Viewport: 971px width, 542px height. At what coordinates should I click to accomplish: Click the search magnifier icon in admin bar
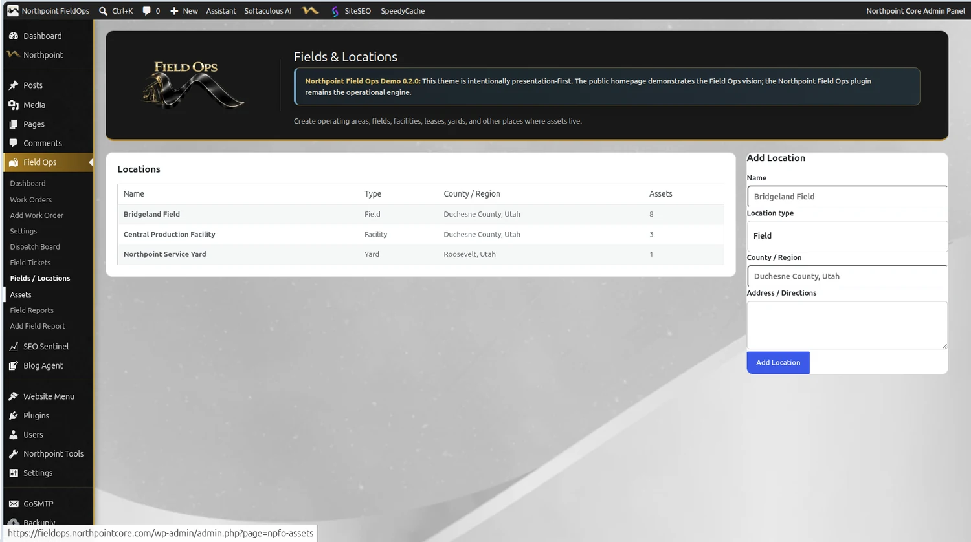click(x=103, y=11)
